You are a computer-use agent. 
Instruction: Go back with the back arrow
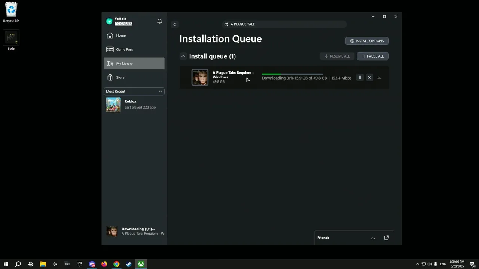[174, 24]
